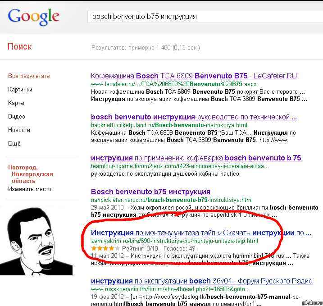The width and height of the screenshot is (323, 306).
Task: Click the meme face image
Action: pos(36,242)
